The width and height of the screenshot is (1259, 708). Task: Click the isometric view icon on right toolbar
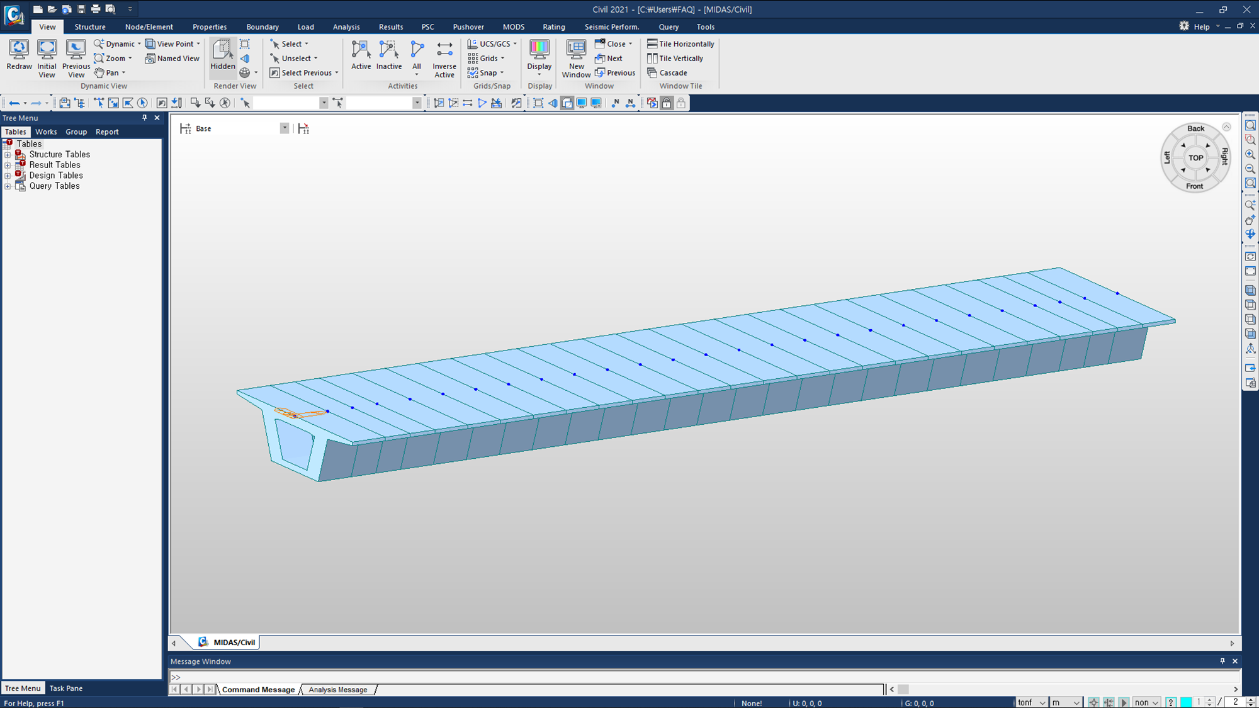[x=1250, y=291]
